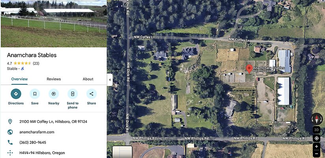Image resolution: width=325 pixels, height=158 pixels.
Task: Open Directions for Anamchara Stables
Action: 16,94
